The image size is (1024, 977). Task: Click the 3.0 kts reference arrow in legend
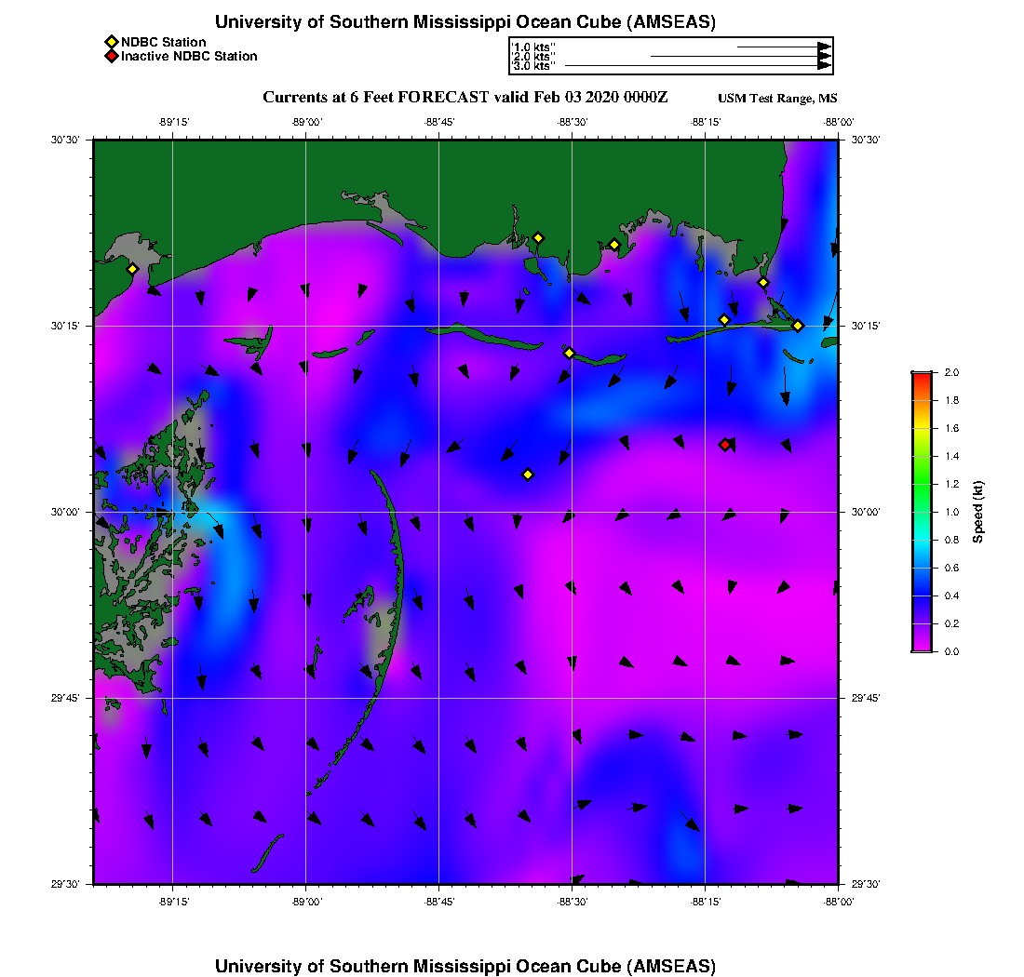pyautogui.click(x=696, y=66)
